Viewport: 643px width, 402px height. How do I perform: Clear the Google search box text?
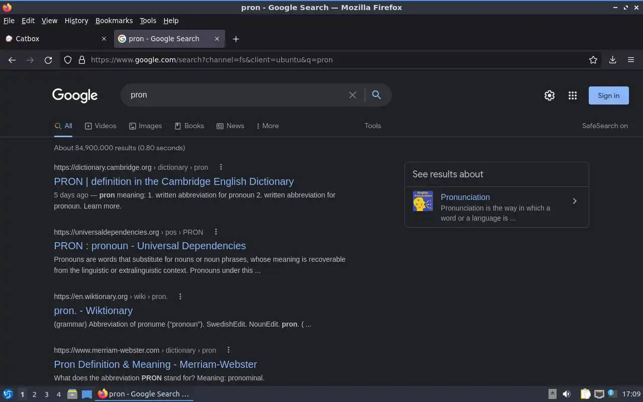(353, 95)
